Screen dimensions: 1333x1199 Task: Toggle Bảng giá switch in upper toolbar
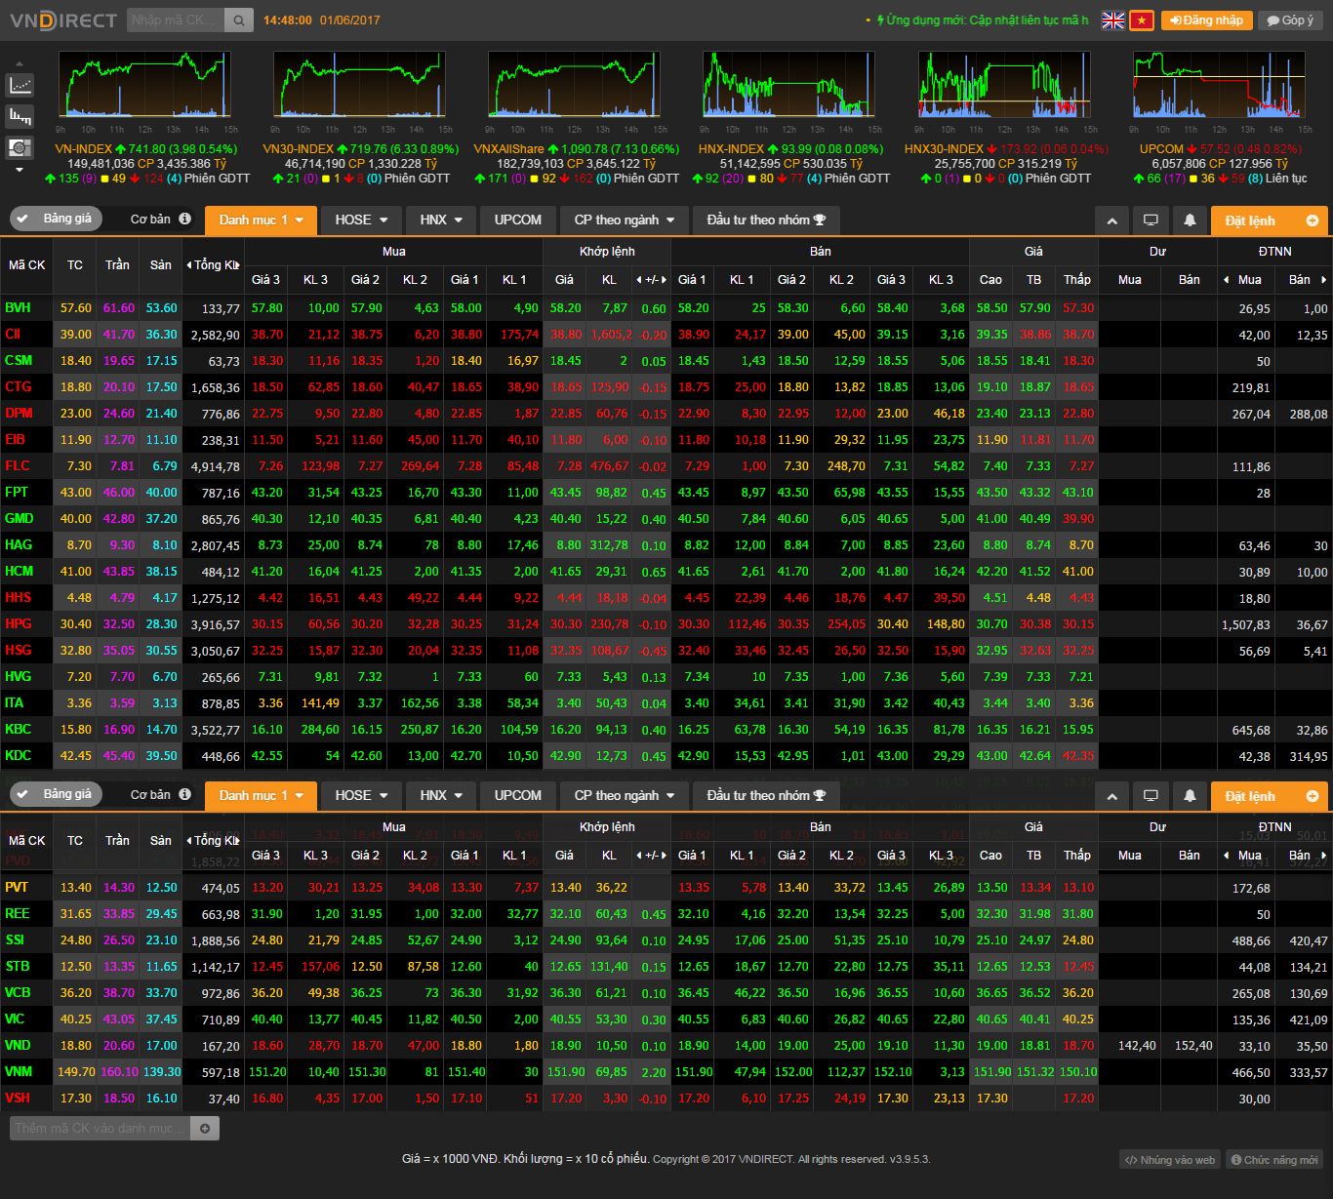click(55, 219)
